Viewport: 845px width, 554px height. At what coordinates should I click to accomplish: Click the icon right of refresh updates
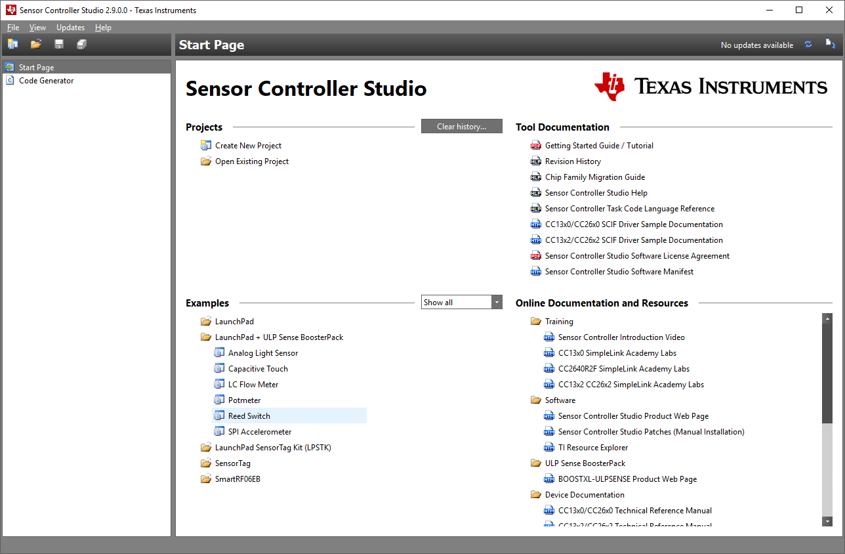pos(831,44)
